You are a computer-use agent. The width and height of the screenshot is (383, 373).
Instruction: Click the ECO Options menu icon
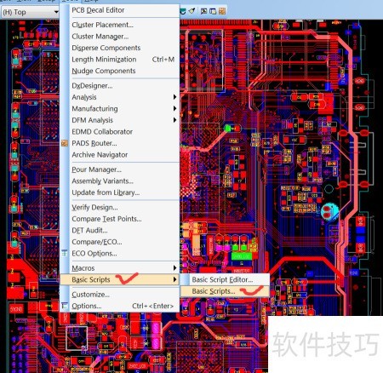[x=65, y=253]
